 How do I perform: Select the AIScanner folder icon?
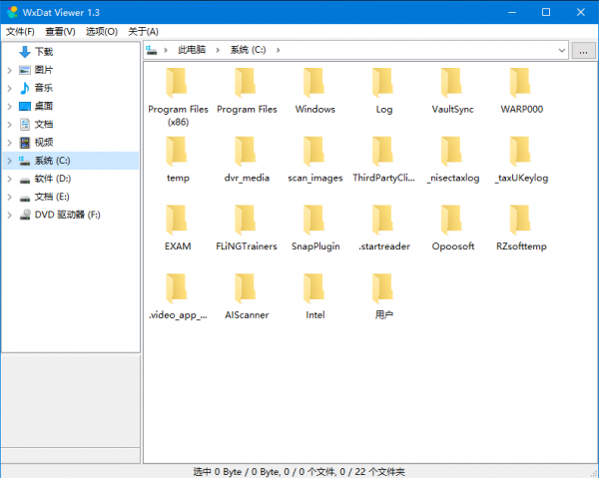pos(246,288)
